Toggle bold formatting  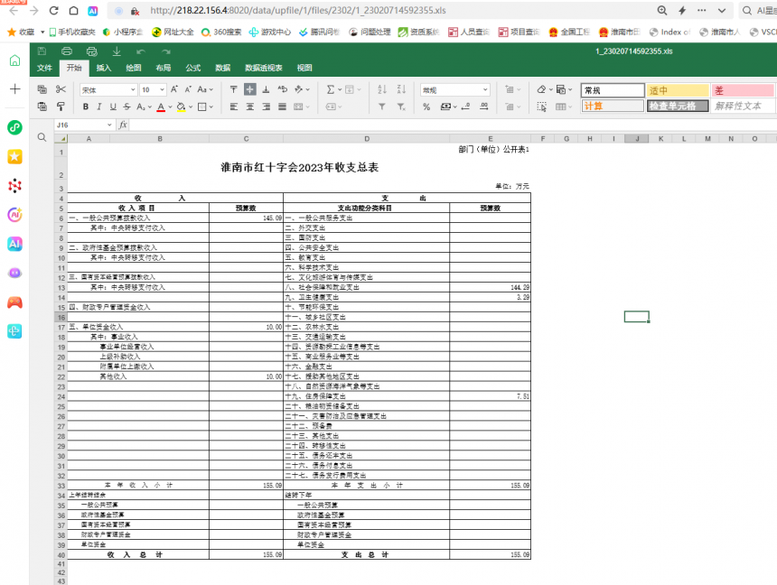(86, 107)
